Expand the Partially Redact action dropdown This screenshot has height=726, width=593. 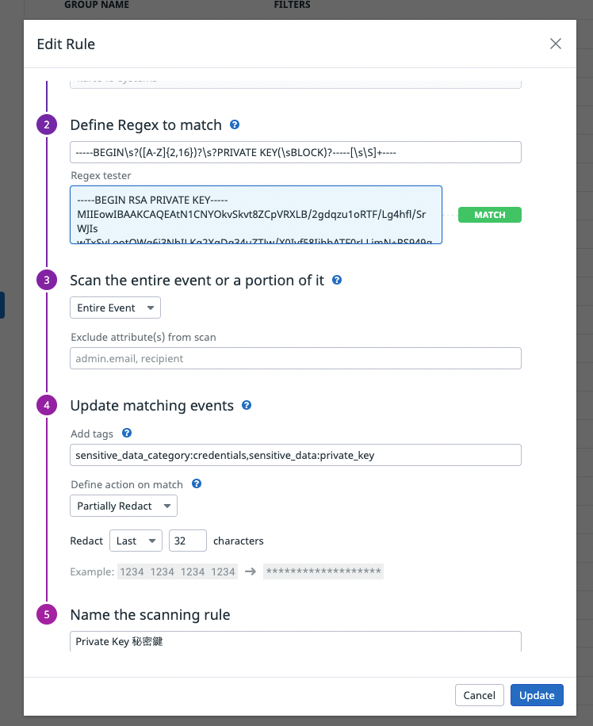(124, 506)
